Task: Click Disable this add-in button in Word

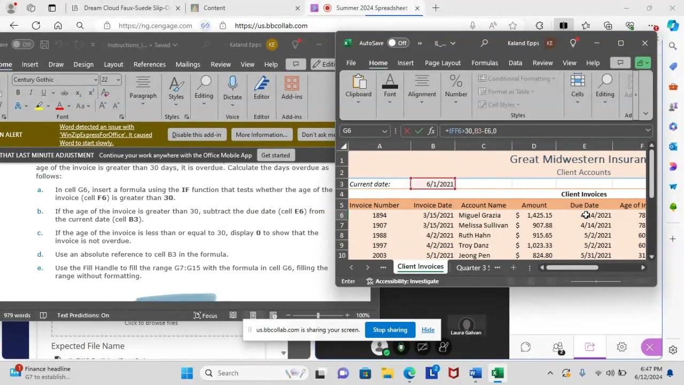Action: click(196, 135)
